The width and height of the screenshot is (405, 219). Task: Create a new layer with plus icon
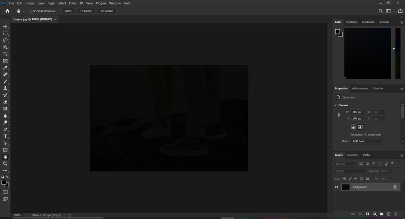388,214
